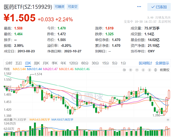The height and width of the screenshot is (137, 173).
Task: Click the chart reset/undo arrow icon
Action: [x=124, y=70]
